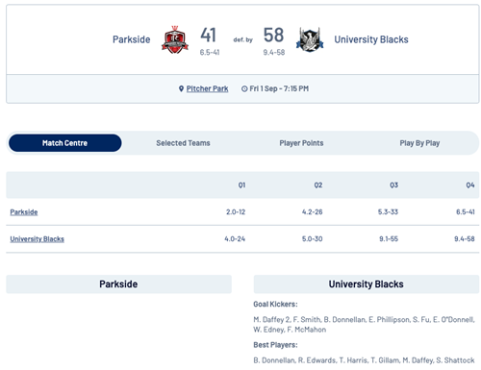Switch to the Selected Teams tab
The width and height of the screenshot is (481, 370).
183,143
